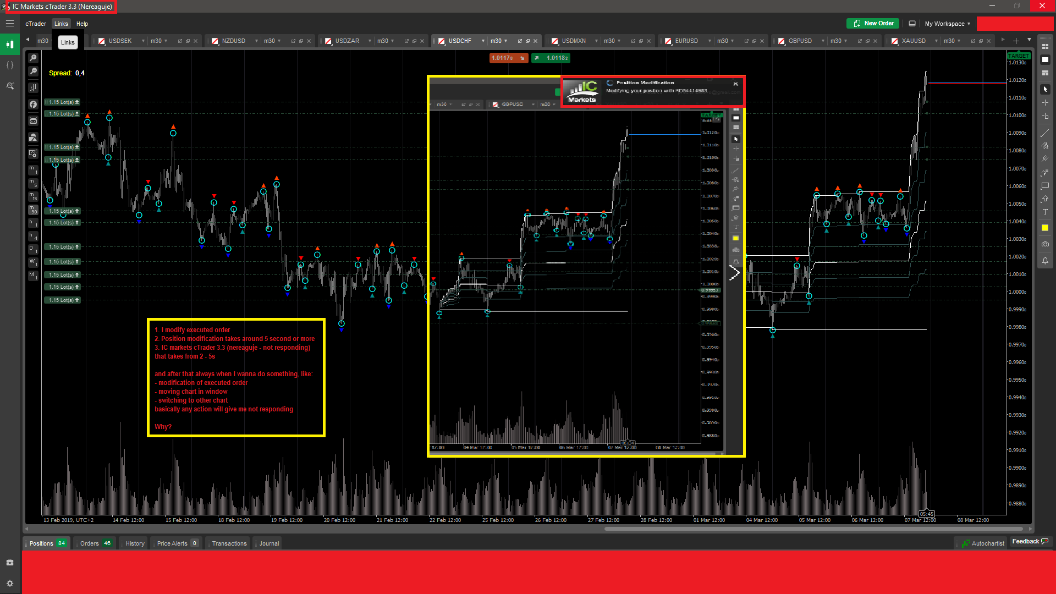Select the text annotation tool

1045,212
